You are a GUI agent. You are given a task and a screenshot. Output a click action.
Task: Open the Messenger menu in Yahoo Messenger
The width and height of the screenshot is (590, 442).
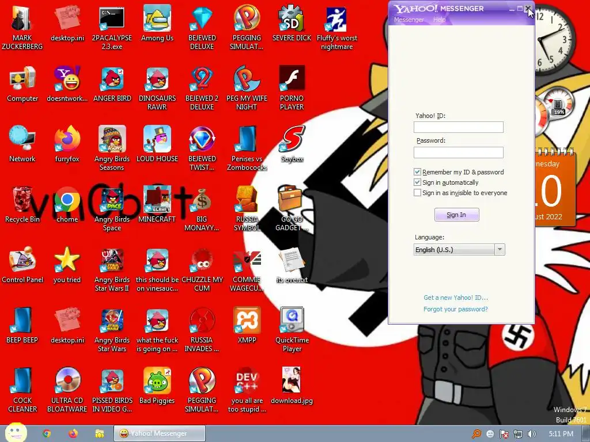(409, 20)
